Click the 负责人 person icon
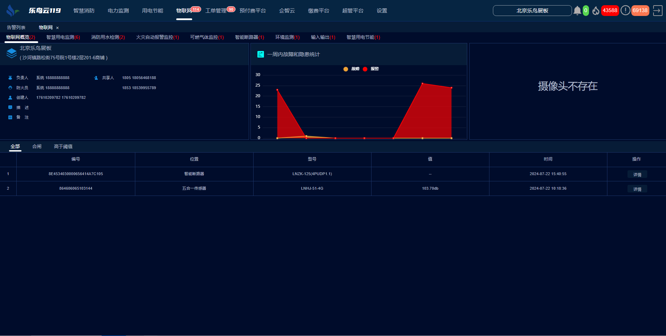Image resolution: width=666 pixels, height=336 pixels. pos(10,78)
